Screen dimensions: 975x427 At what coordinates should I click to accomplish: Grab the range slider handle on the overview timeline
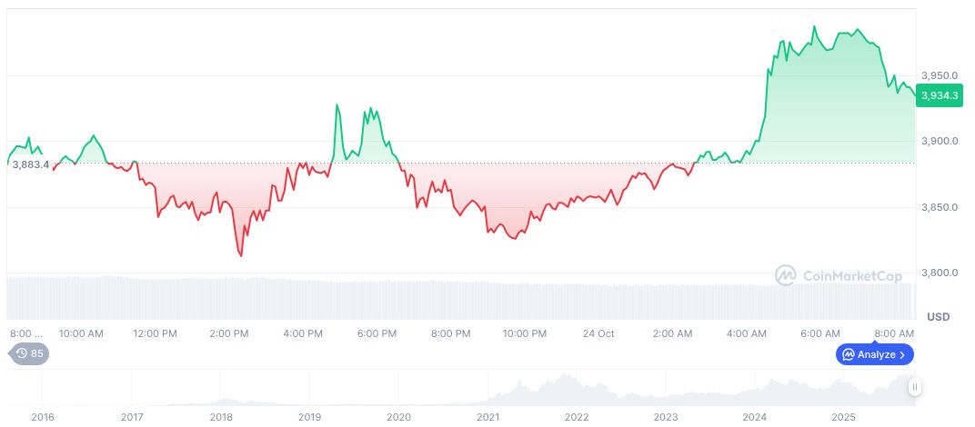(915, 387)
